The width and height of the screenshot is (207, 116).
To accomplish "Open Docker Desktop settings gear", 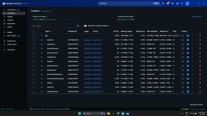I will [177, 4].
